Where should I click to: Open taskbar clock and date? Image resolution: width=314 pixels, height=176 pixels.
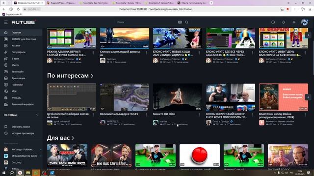(300, 173)
